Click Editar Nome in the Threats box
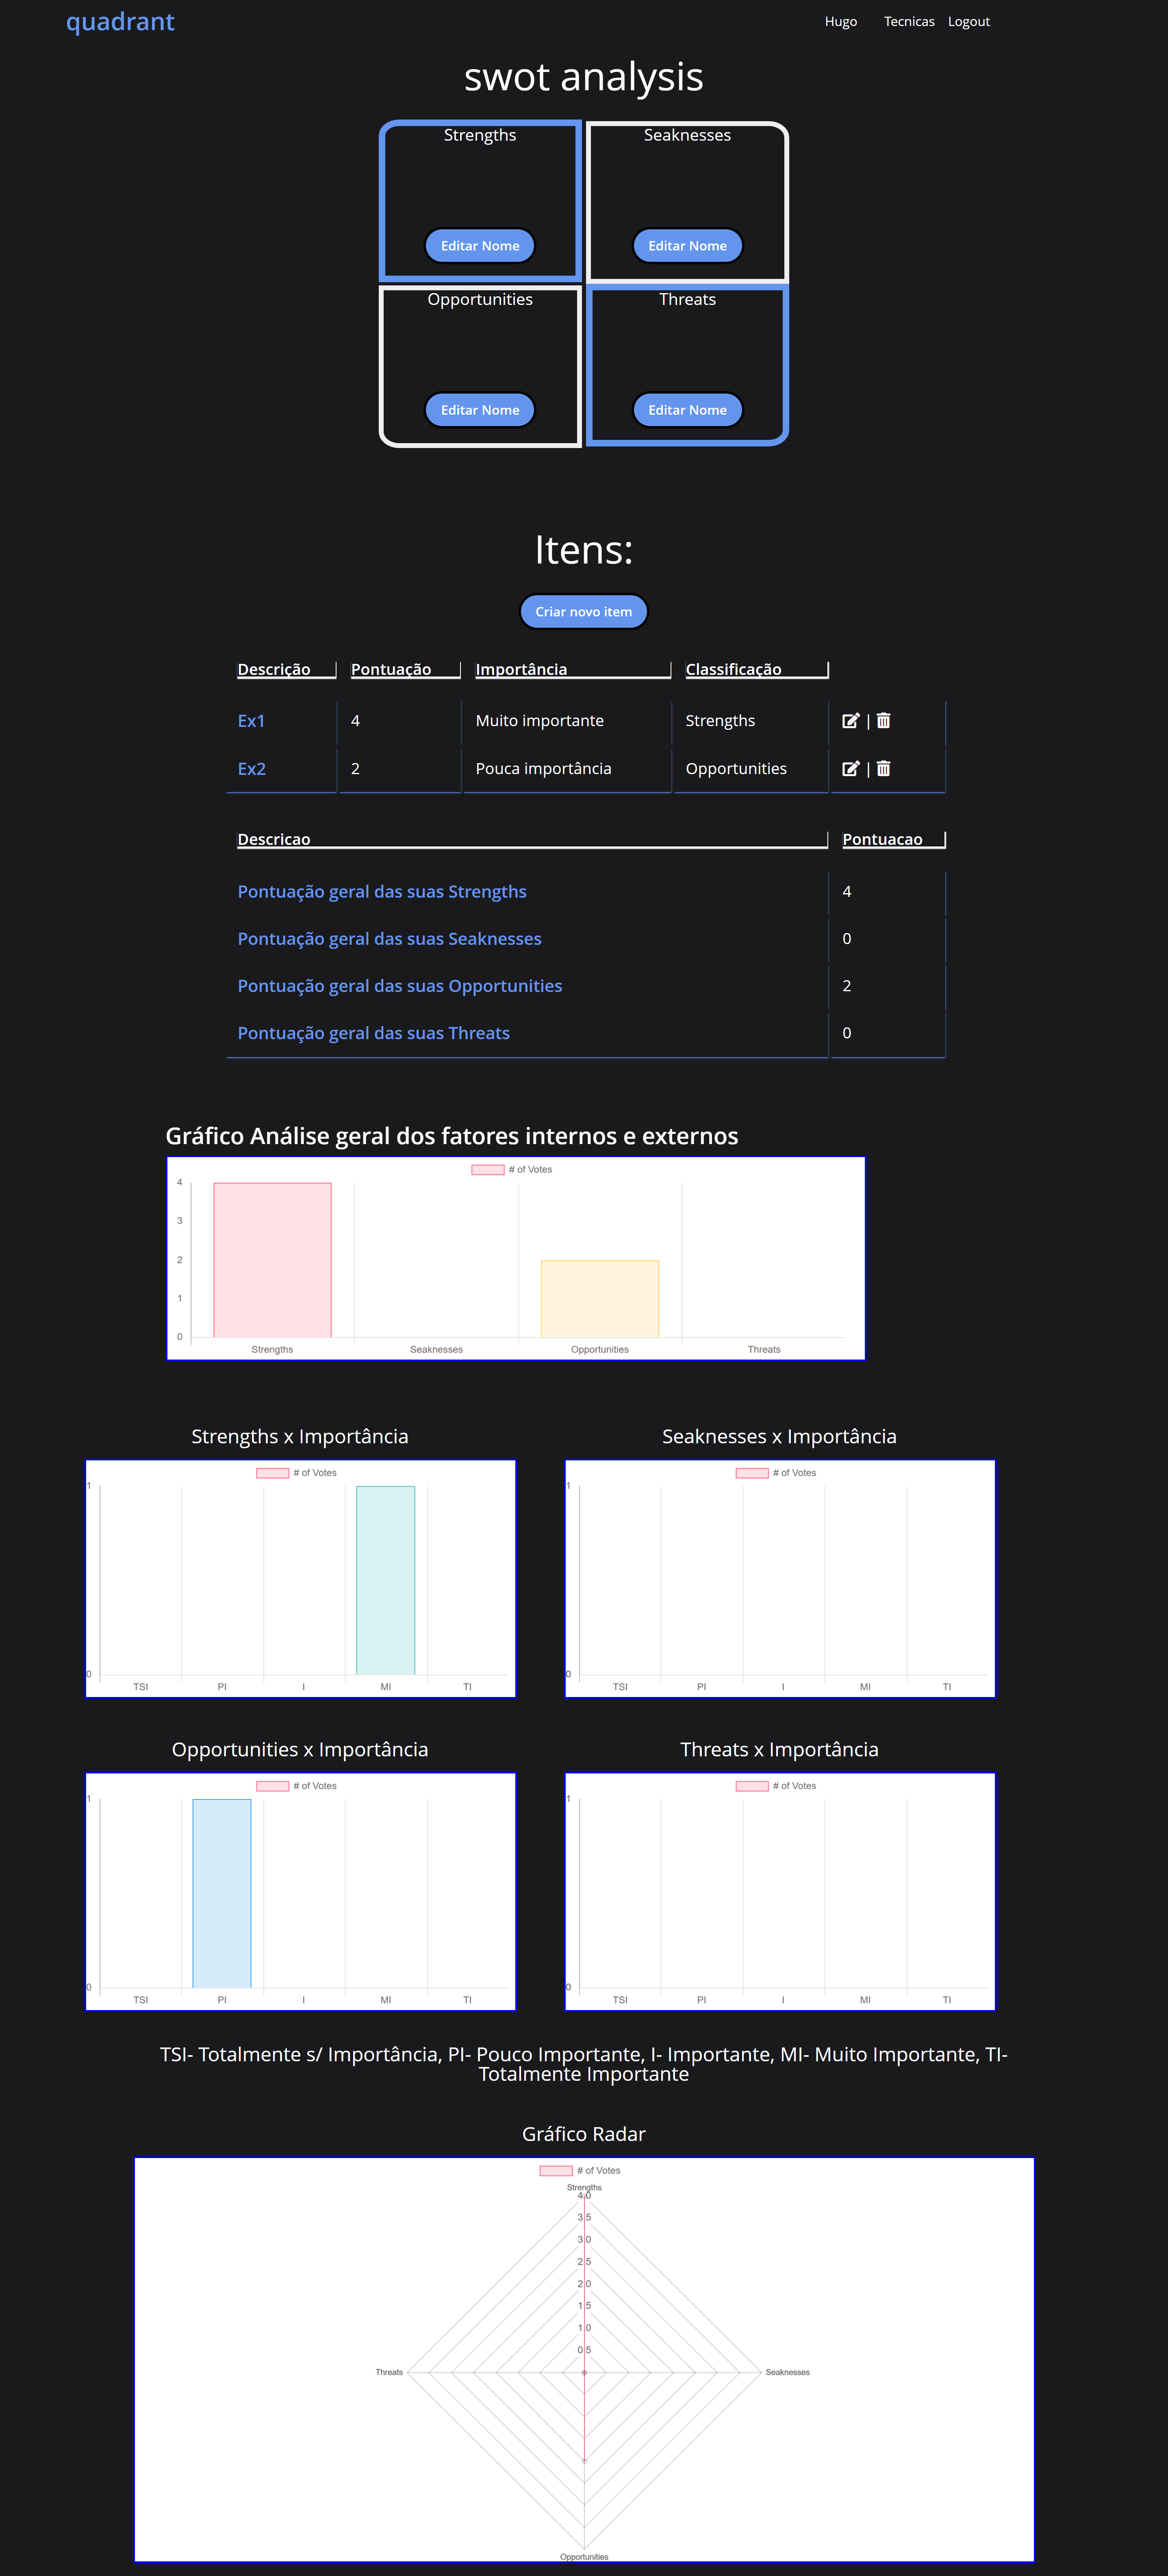Viewport: 1168px width, 2576px height. click(687, 410)
